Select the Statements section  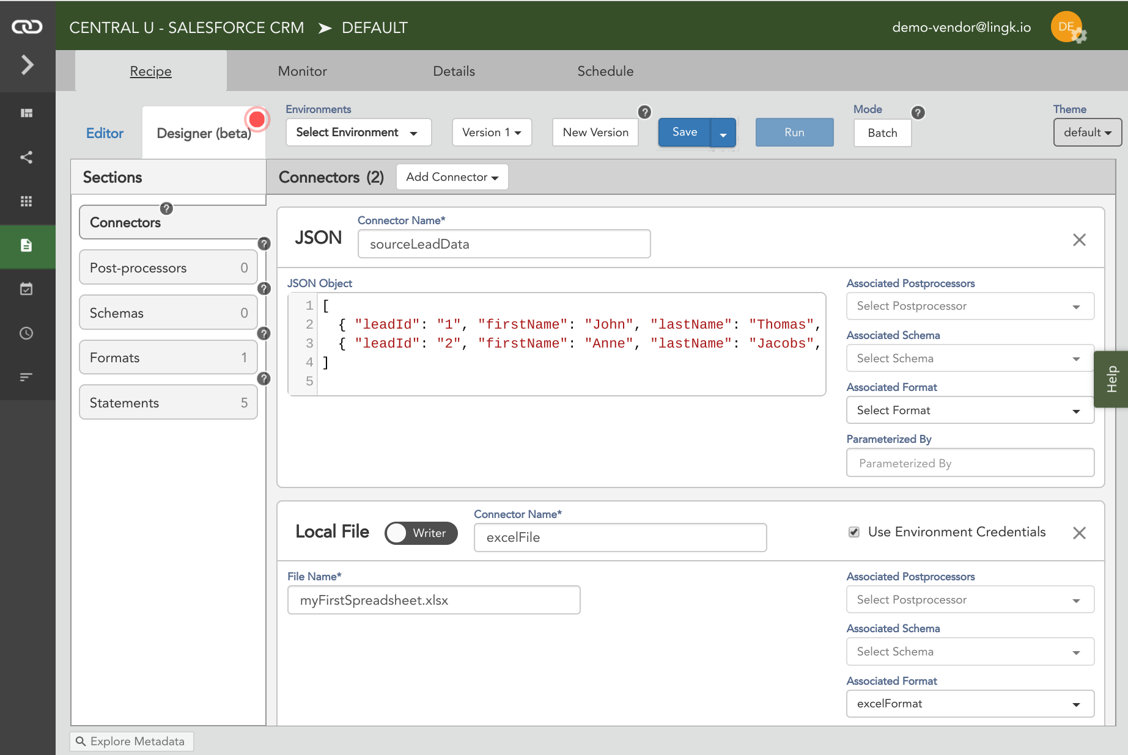168,403
